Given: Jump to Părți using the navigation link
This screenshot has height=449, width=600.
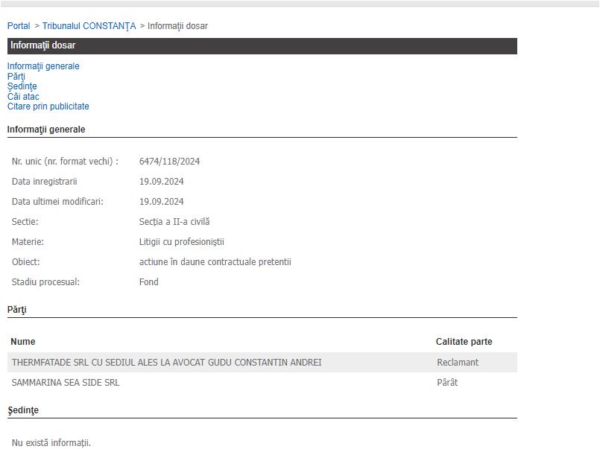Looking at the screenshot, I should click(16, 77).
